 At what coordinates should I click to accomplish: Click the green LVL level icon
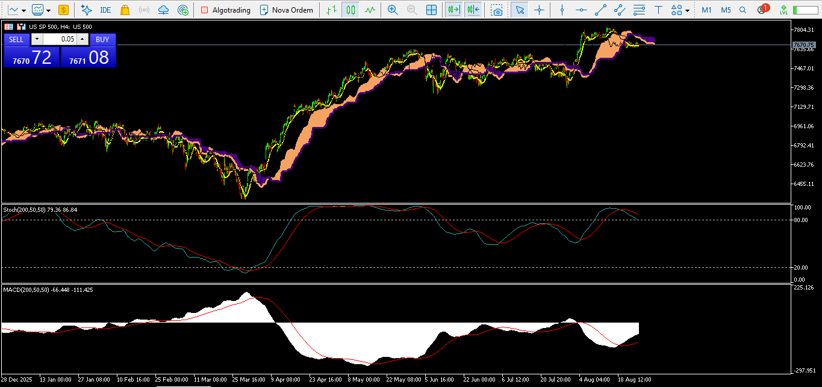pos(783,10)
